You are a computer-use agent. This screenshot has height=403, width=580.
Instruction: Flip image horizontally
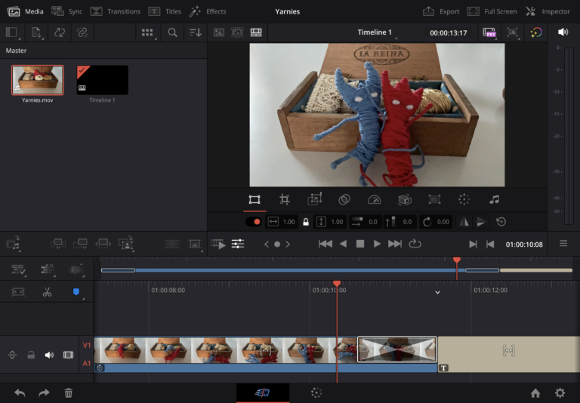(464, 222)
